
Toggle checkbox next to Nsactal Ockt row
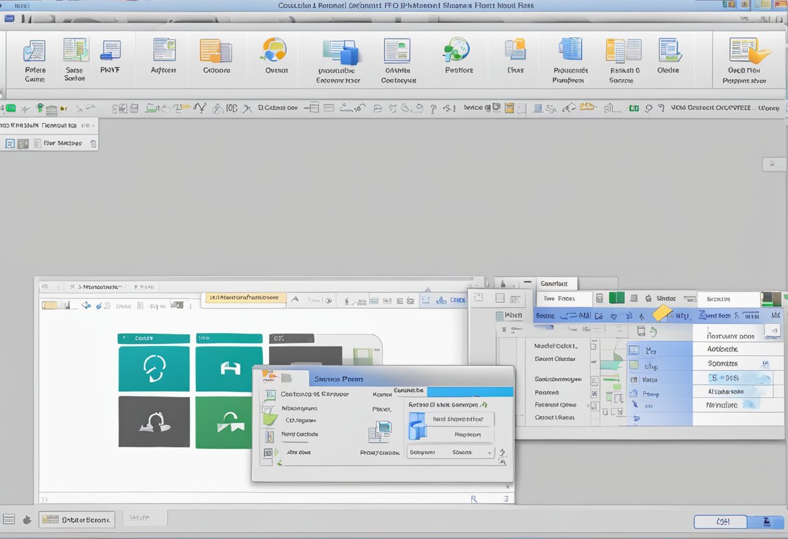[x=593, y=346]
